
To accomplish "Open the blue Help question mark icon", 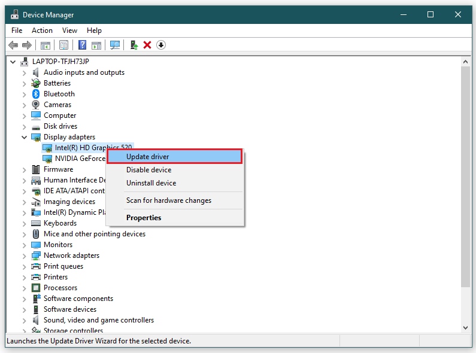I will click(82, 45).
